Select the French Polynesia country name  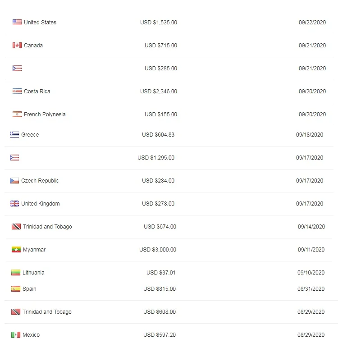(x=45, y=114)
